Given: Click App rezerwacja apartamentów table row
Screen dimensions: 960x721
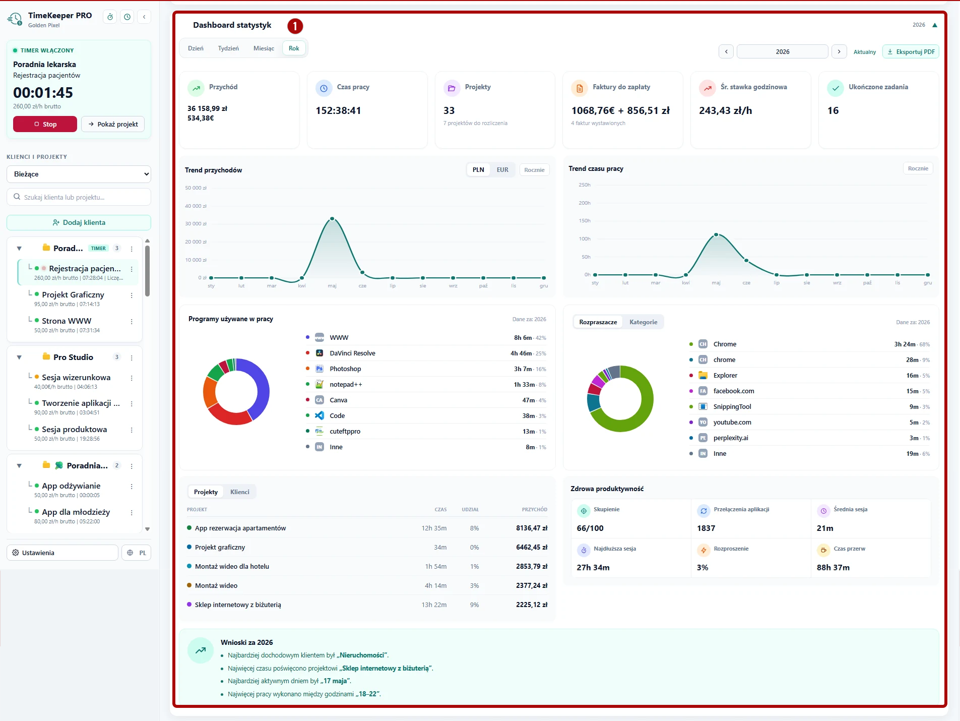Looking at the screenshot, I should click(367, 528).
